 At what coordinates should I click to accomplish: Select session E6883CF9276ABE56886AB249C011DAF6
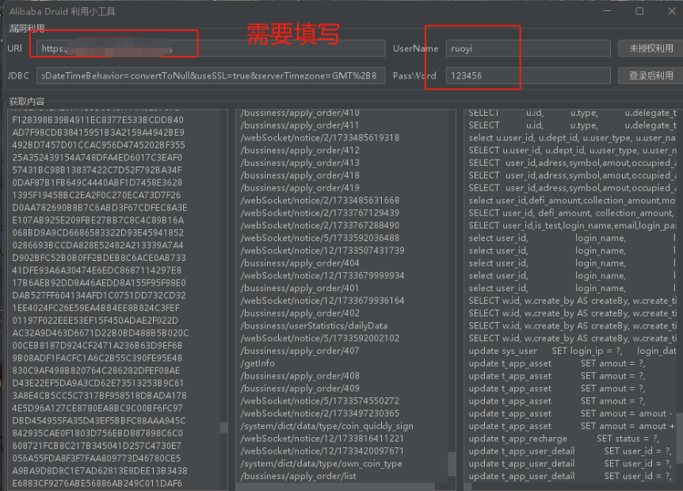coord(98,483)
